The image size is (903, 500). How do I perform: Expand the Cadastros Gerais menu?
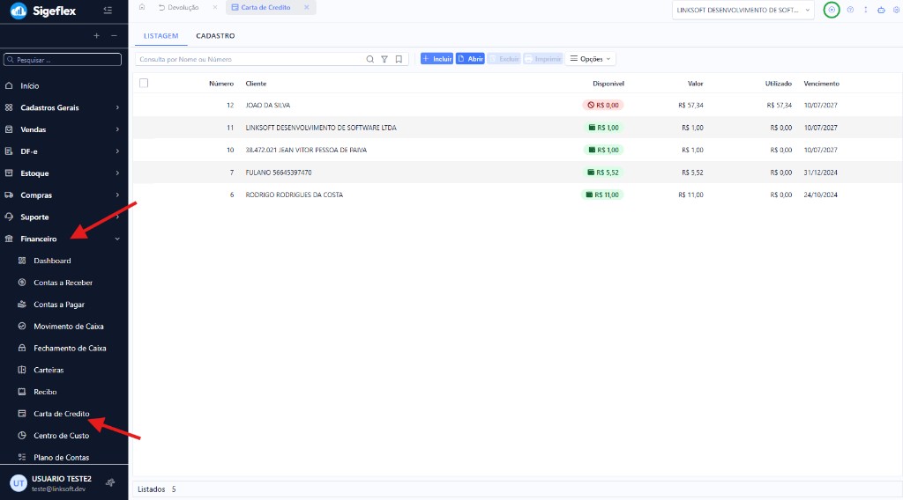coord(63,107)
